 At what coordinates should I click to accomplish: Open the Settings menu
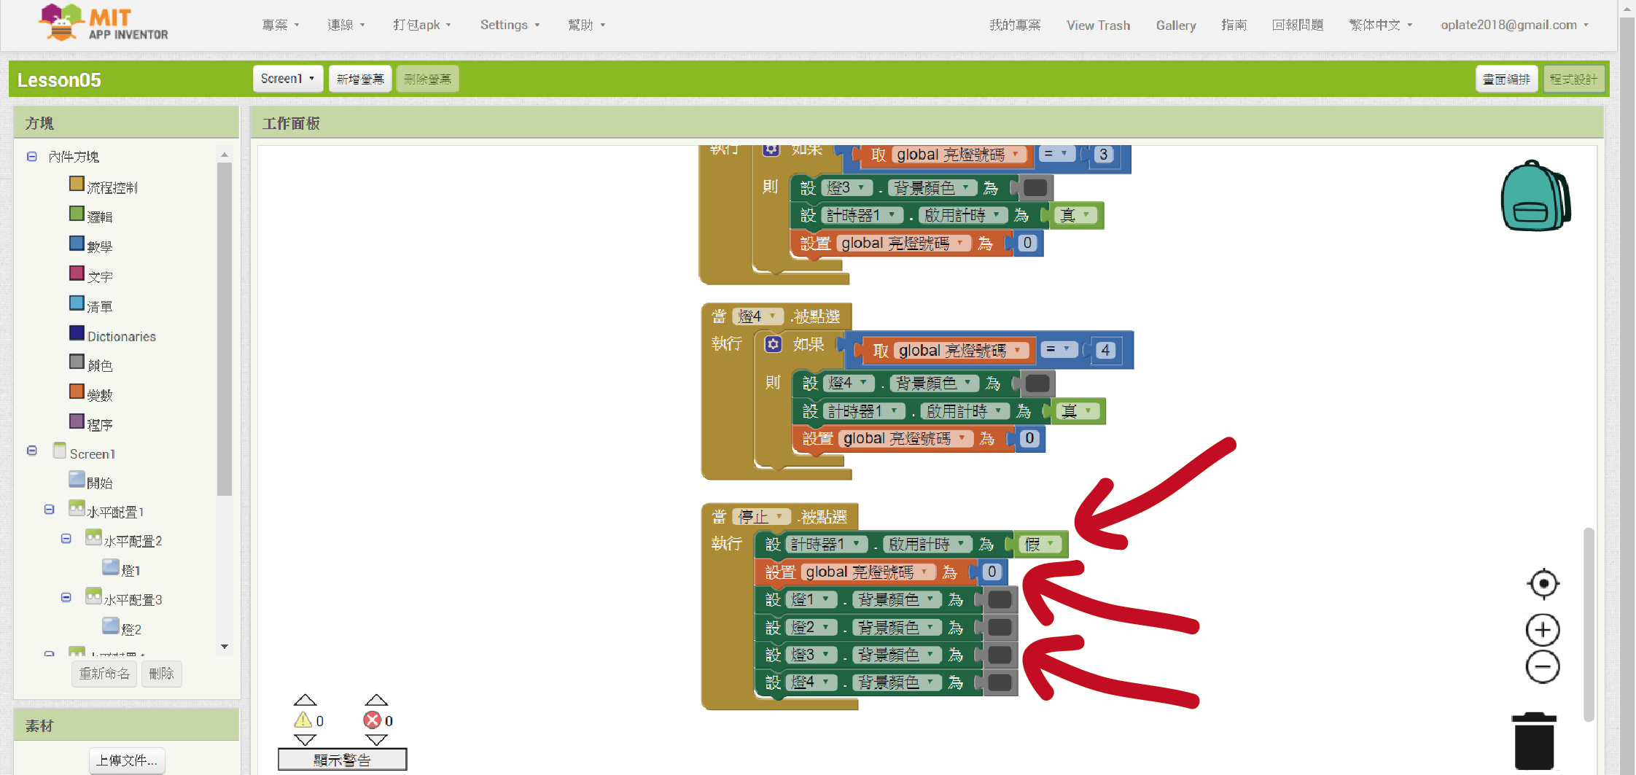(x=509, y=25)
